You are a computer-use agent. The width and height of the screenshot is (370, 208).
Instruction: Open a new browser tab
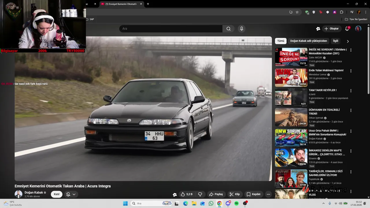tap(148, 4)
